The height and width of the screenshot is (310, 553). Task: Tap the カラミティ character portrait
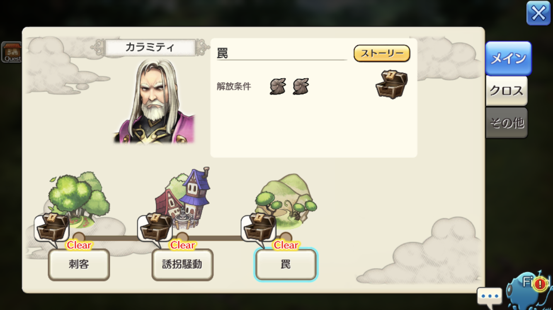point(154,101)
